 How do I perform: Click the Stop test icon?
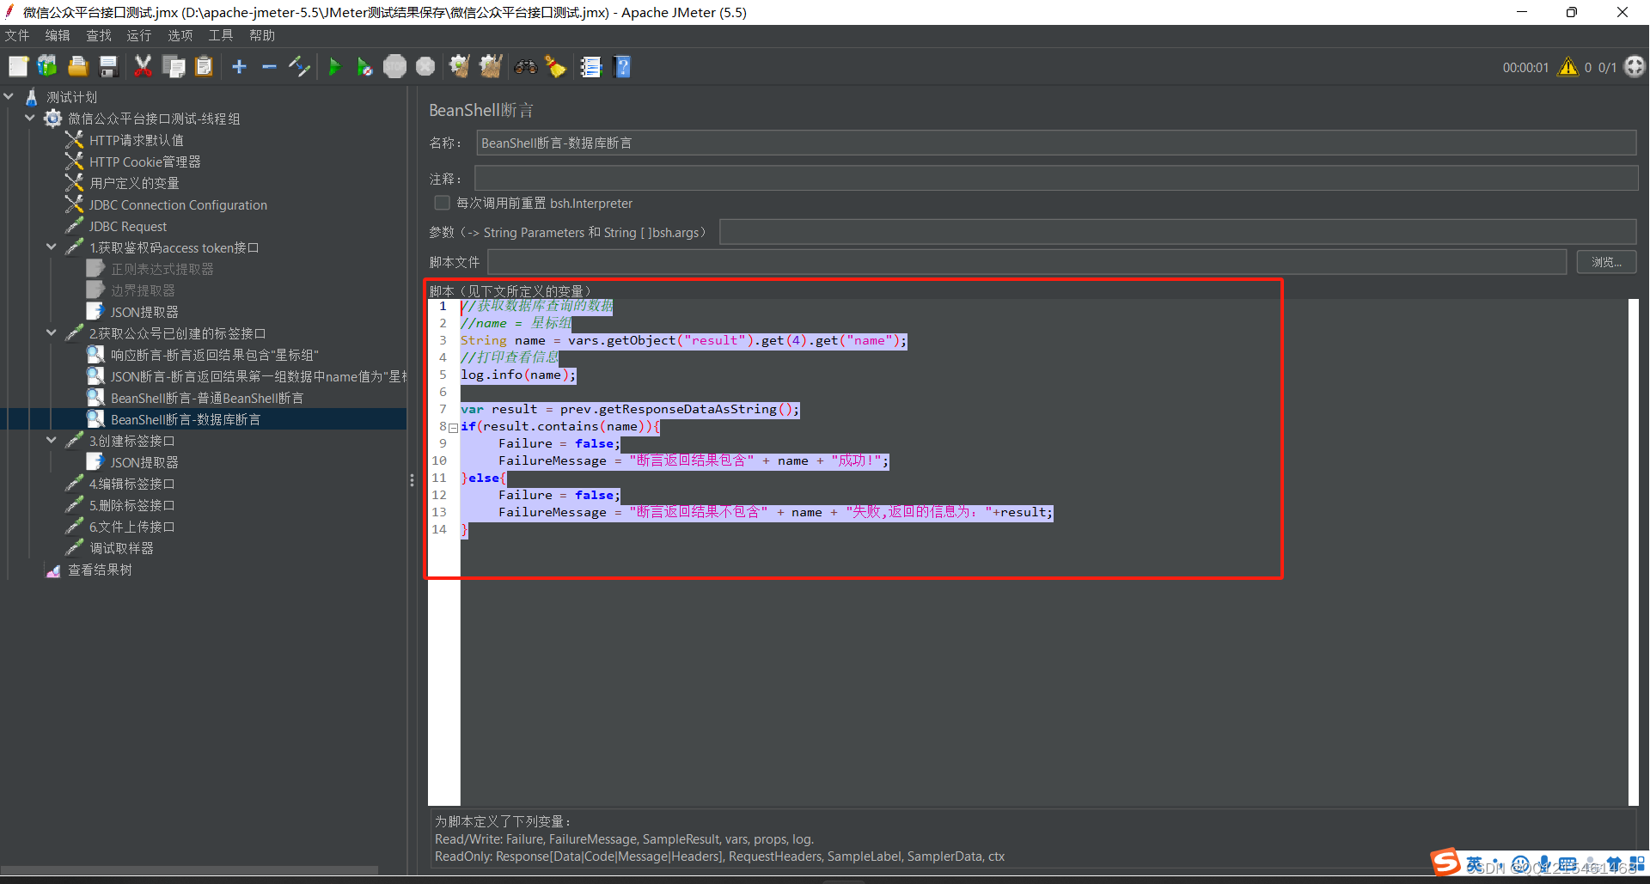[394, 67]
